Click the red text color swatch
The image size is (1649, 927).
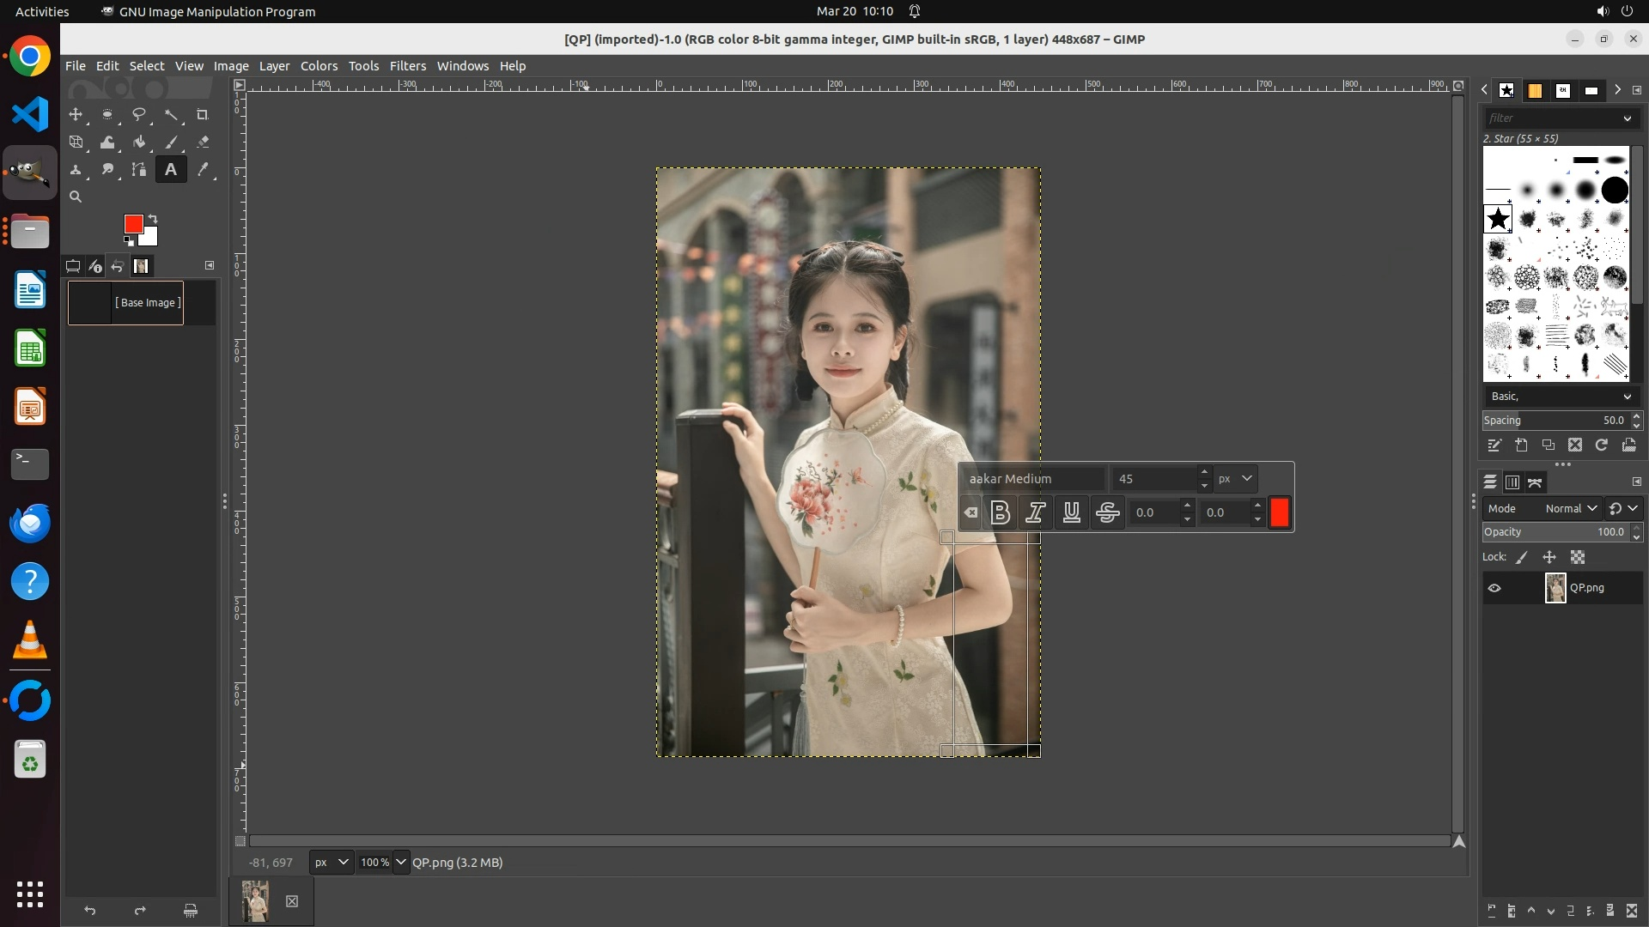coord(1279,512)
